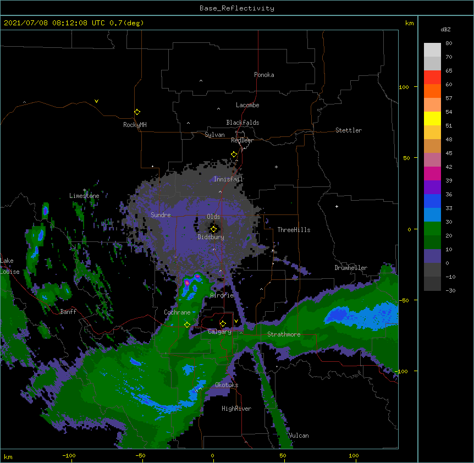Click the Sylvan label
The image size is (474, 463).
tap(214, 135)
